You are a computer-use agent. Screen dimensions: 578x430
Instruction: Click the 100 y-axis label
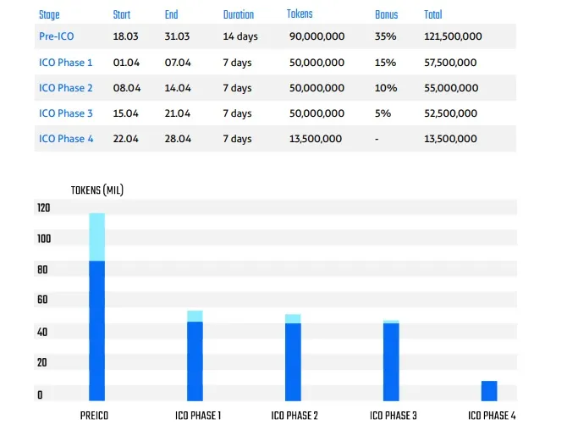pyautogui.click(x=44, y=239)
